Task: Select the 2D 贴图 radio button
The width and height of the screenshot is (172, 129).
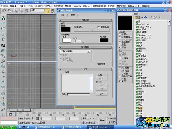Action: coord(120,68)
